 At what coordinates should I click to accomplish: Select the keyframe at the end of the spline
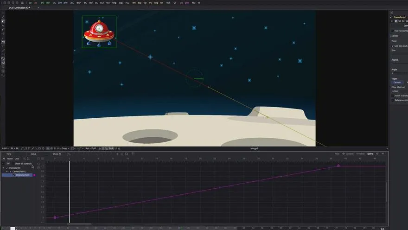pyautogui.click(x=338, y=166)
